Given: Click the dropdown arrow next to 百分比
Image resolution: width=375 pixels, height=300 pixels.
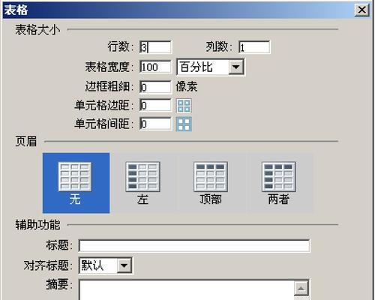Looking at the screenshot, I should (x=236, y=67).
